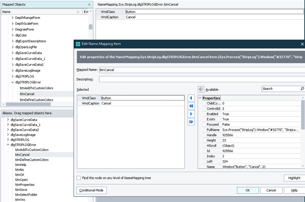This screenshot has height=202, width=305.
Task: Click the Conditional Mode button
Action: coord(91,190)
